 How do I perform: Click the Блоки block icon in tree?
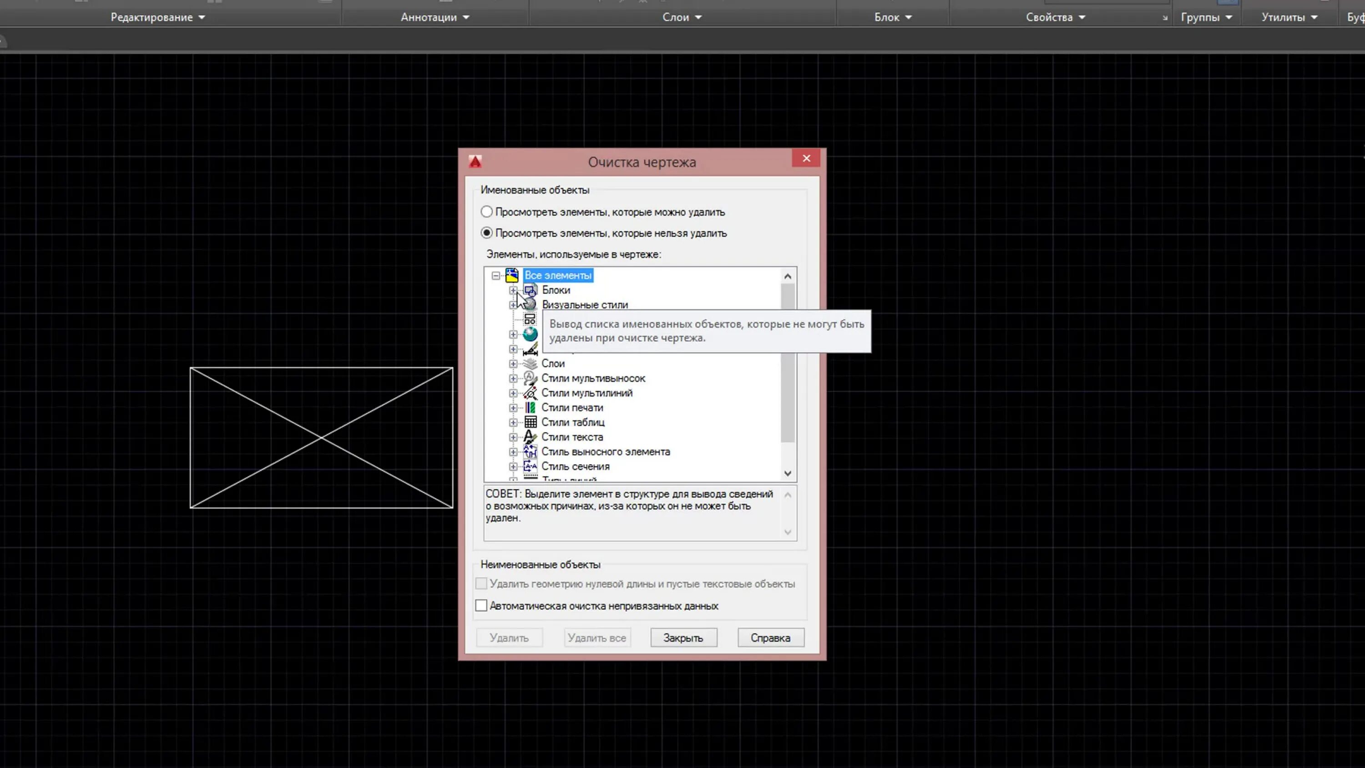click(530, 290)
